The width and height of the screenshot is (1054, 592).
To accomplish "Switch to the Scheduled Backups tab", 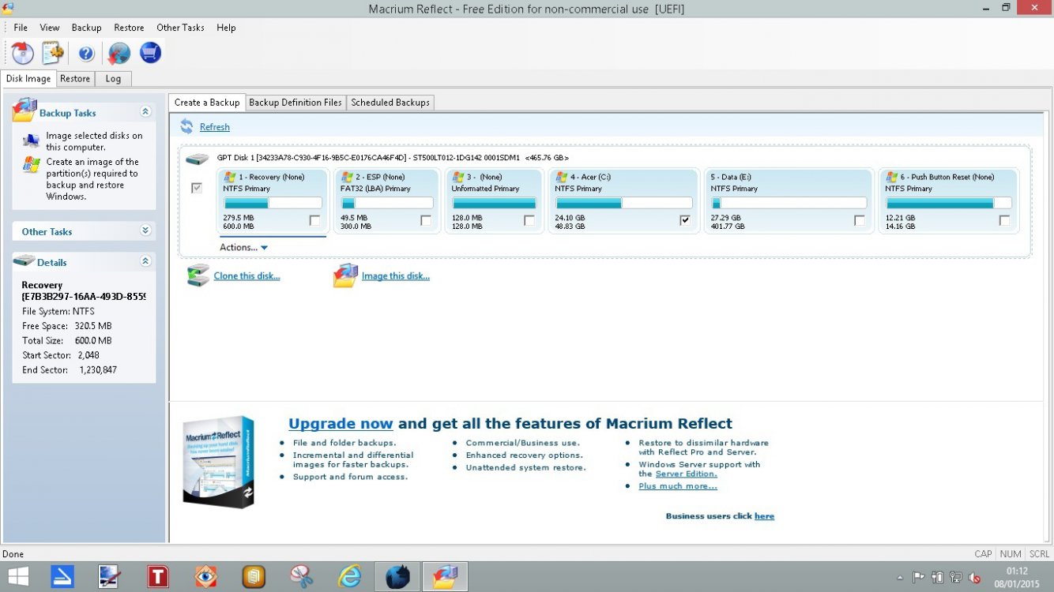I will pyautogui.click(x=390, y=103).
